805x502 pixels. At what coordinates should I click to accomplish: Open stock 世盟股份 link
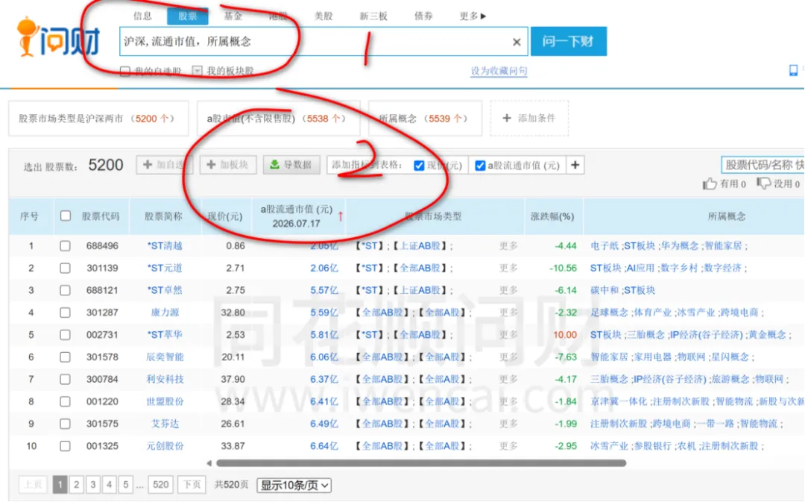click(x=165, y=401)
